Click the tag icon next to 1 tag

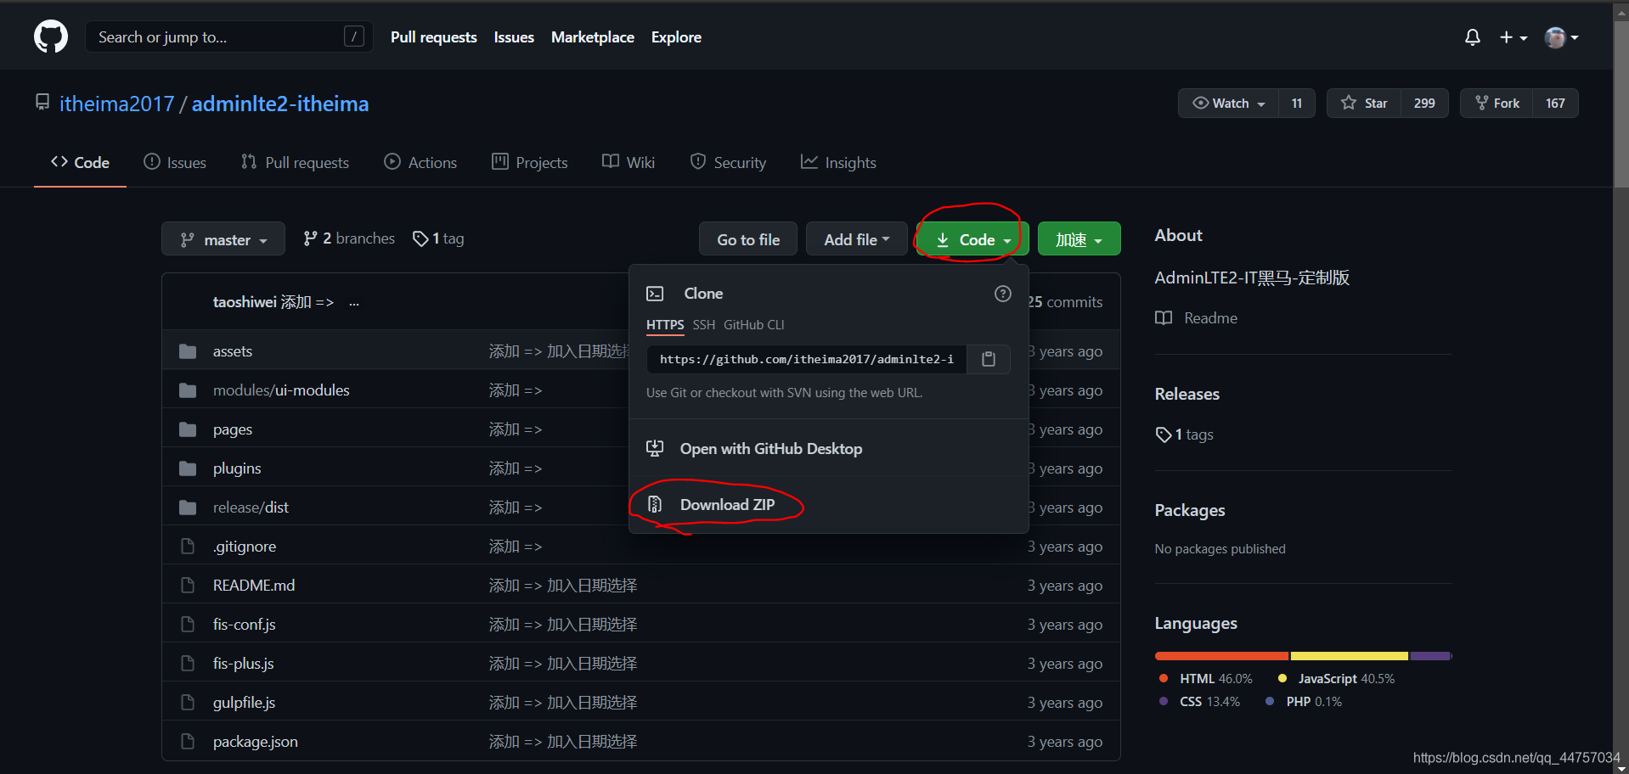pyautogui.click(x=420, y=239)
